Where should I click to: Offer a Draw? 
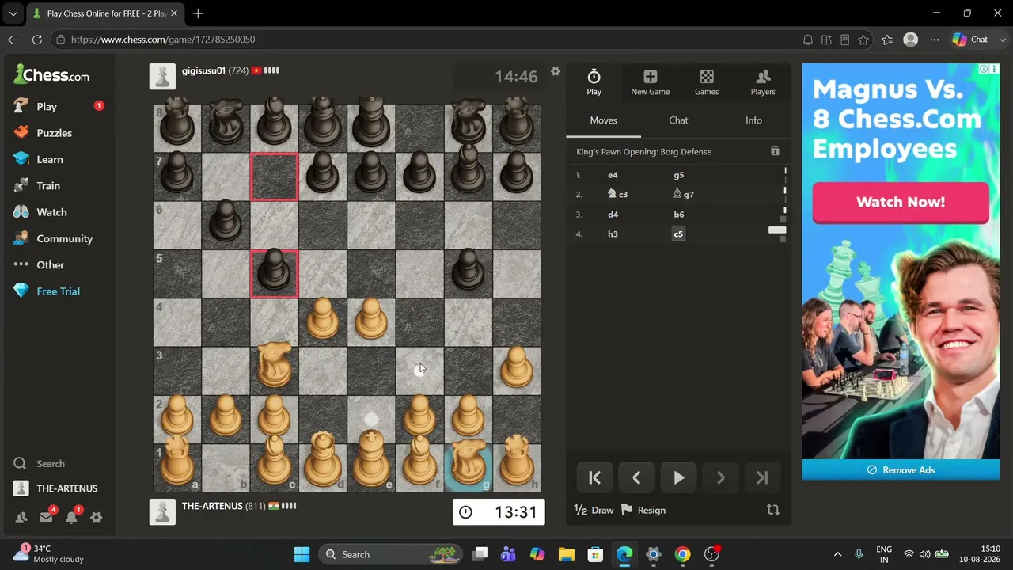[x=594, y=511]
